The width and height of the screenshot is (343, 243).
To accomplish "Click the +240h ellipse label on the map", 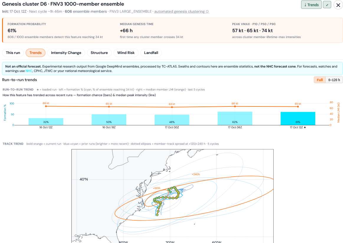I will [x=196, y=174].
